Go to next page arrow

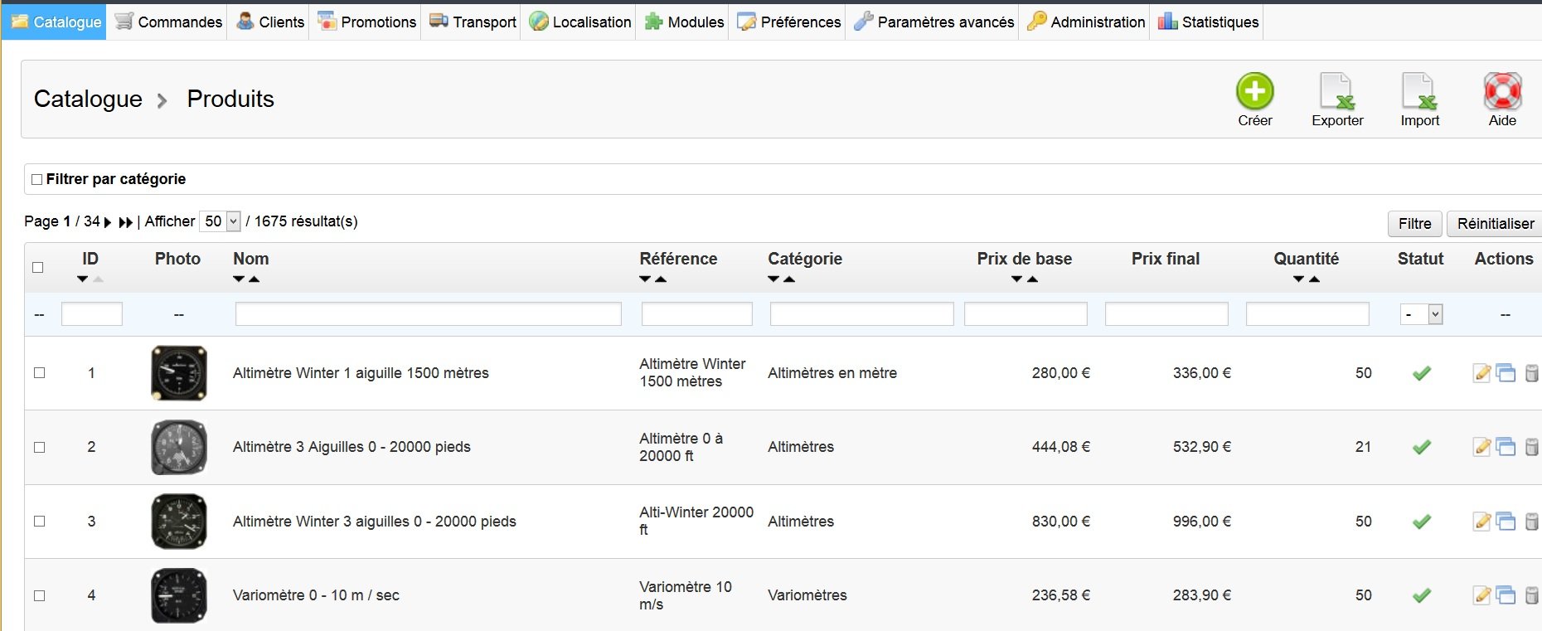click(x=108, y=222)
